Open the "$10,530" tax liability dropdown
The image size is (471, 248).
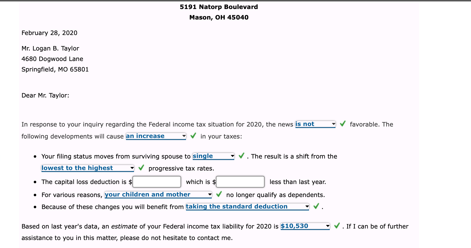tap(305, 226)
